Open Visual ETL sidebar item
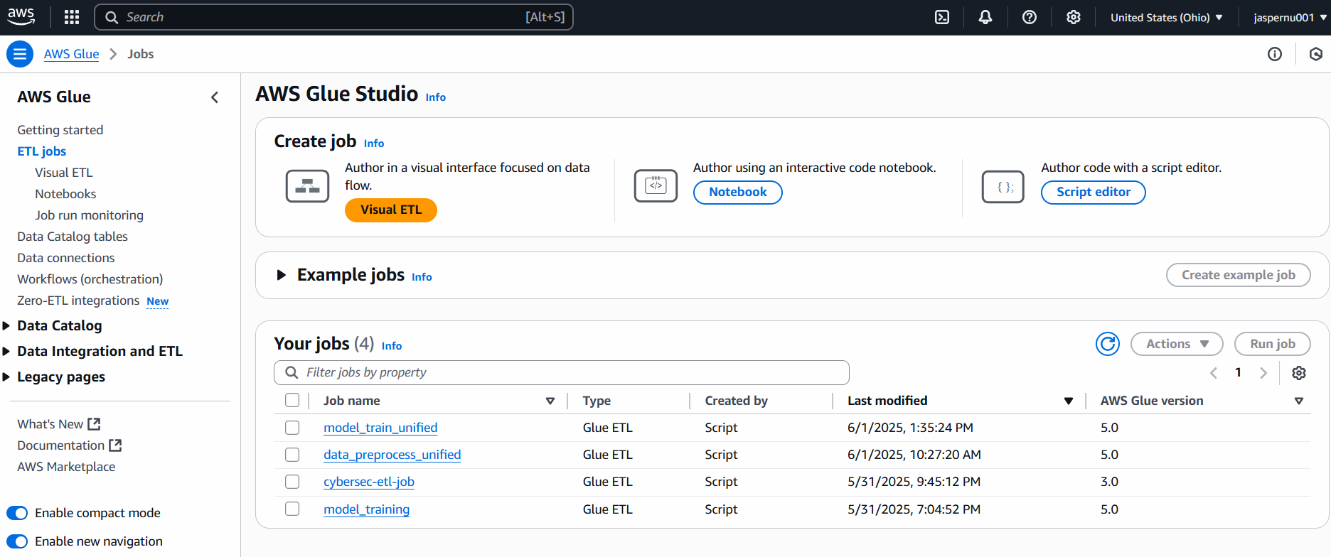The image size is (1331, 557). point(64,173)
